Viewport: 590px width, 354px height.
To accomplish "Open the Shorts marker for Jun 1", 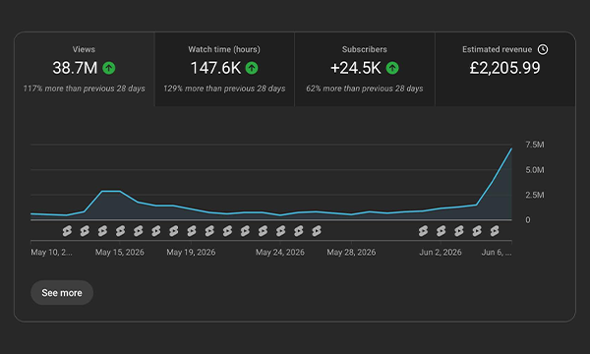I will point(423,231).
